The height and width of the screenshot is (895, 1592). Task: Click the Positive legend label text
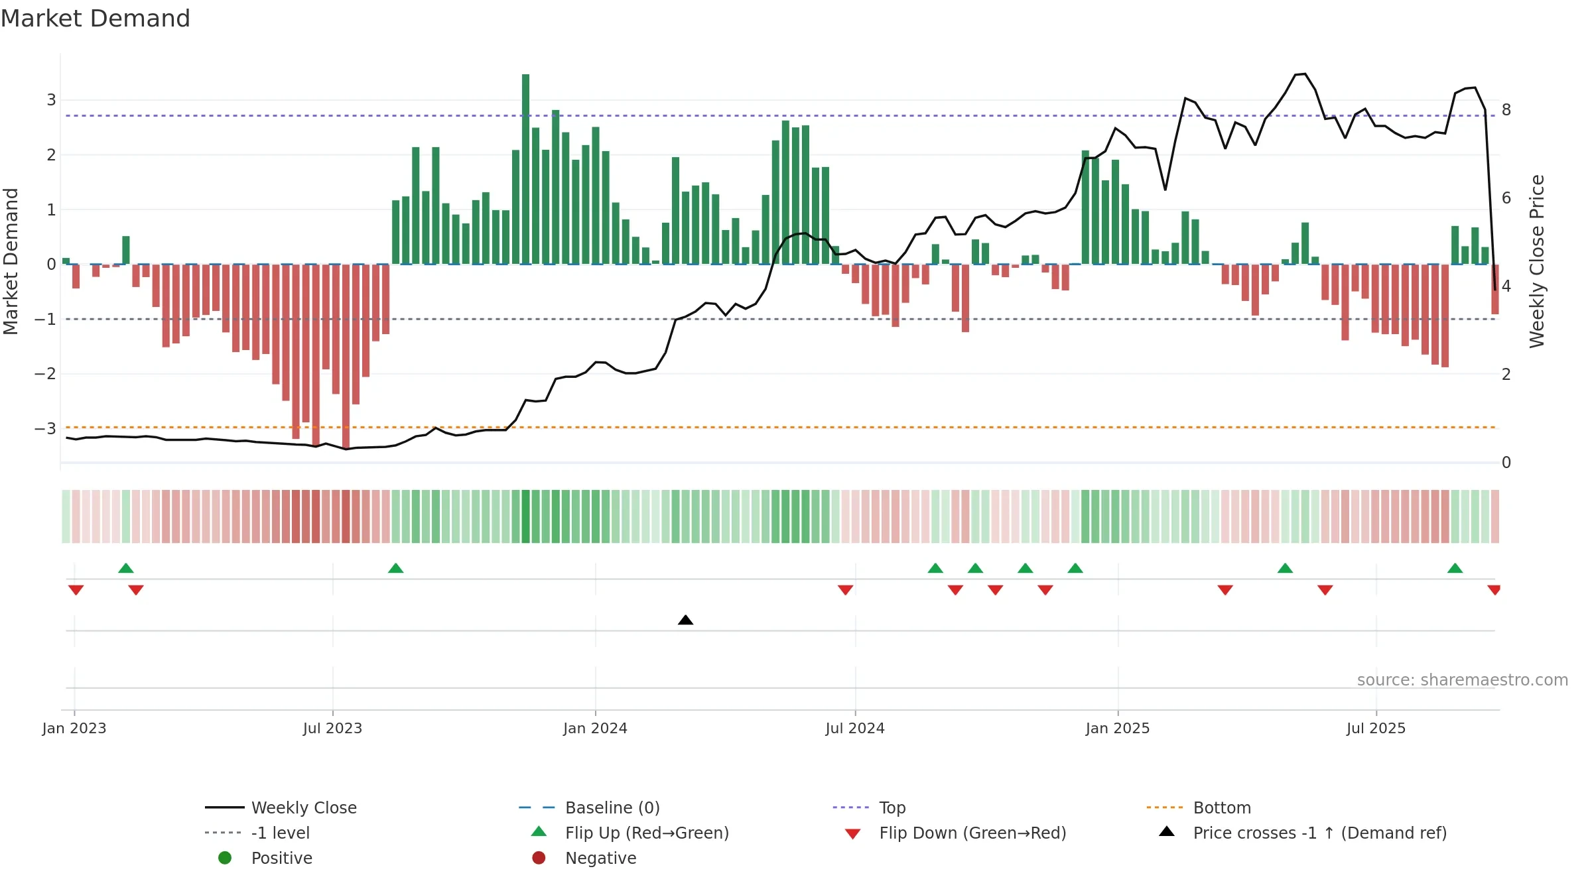pyautogui.click(x=281, y=858)
